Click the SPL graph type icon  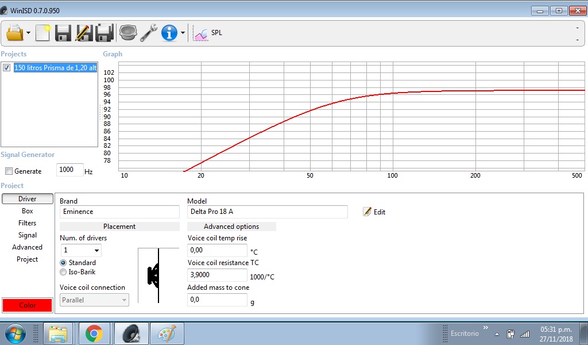(x=200, y=33)
